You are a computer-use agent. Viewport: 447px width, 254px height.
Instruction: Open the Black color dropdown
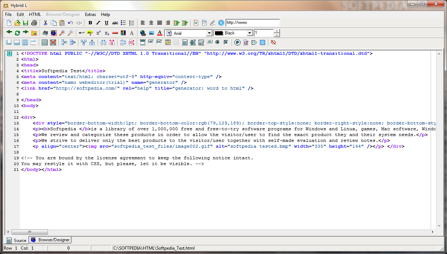(249, 33)
